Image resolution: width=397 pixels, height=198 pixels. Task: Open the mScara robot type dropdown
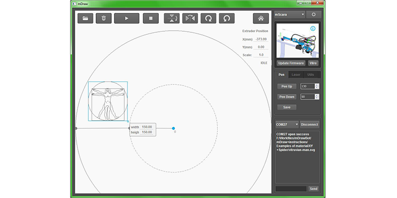tap(289, 15)
